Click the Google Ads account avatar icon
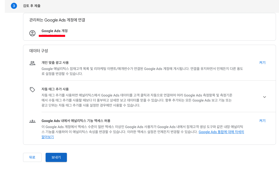Screen dimensions: 279x170 32,33
